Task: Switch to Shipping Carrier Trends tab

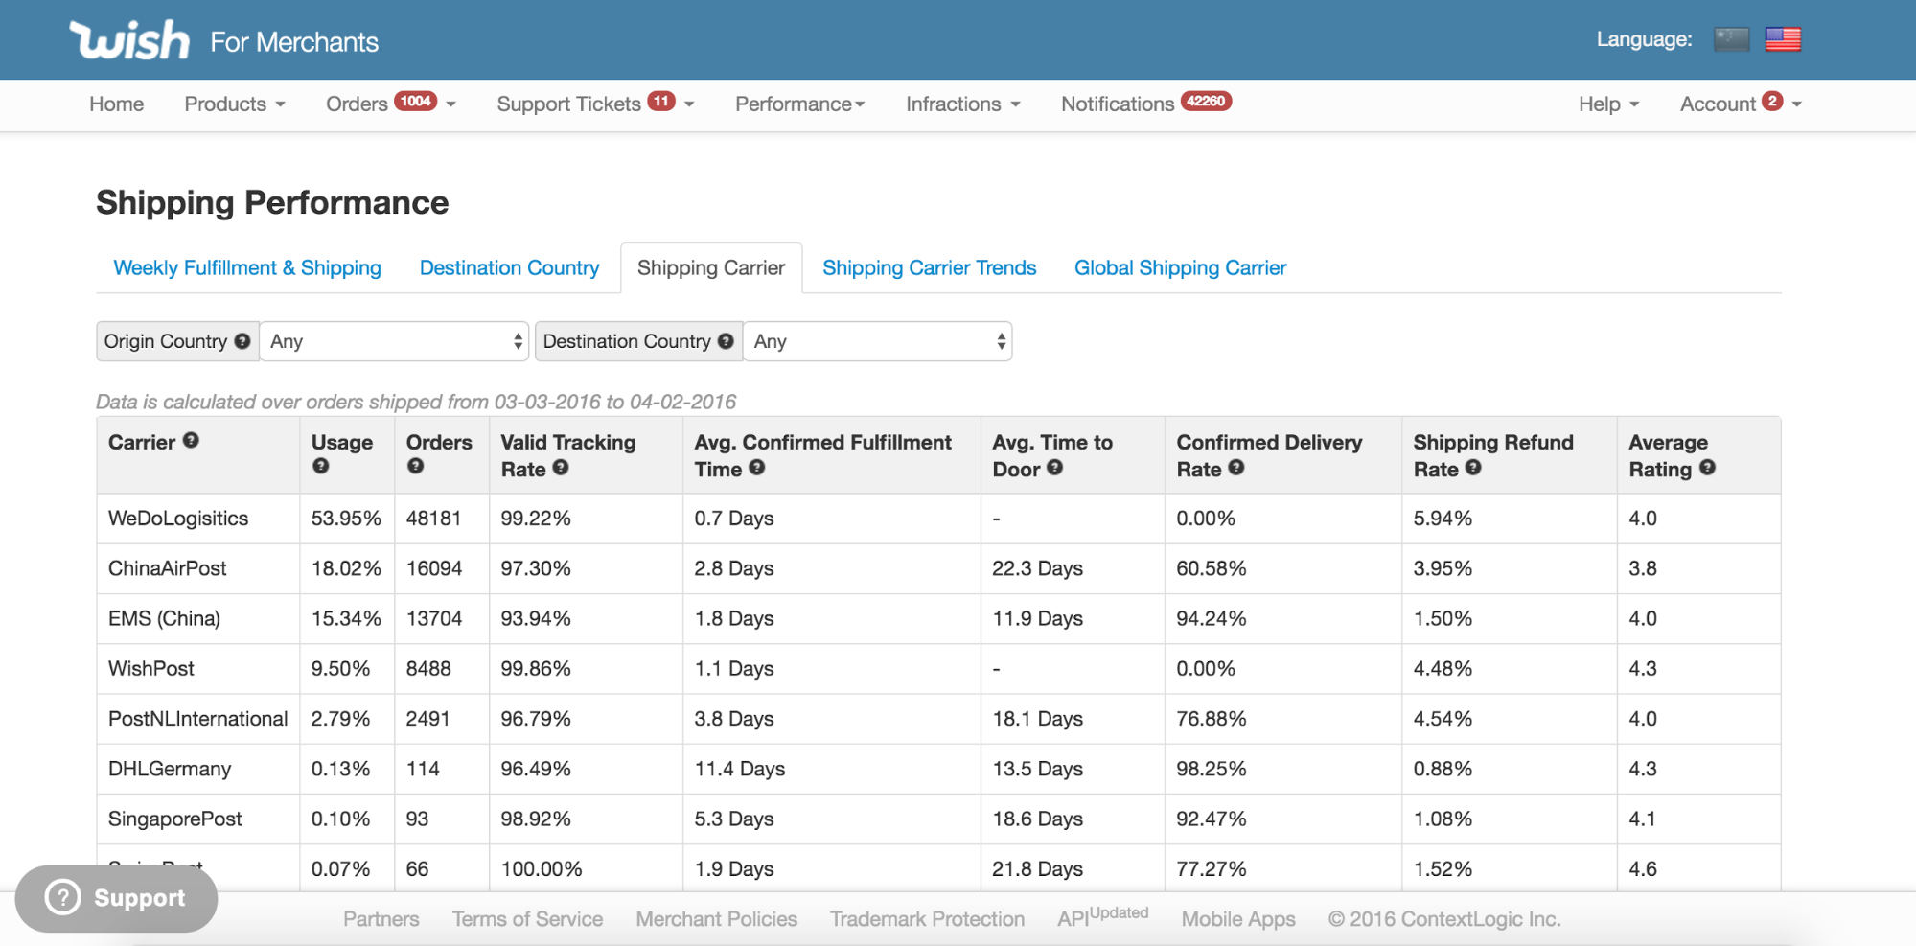Action: [x=929, y=267]
